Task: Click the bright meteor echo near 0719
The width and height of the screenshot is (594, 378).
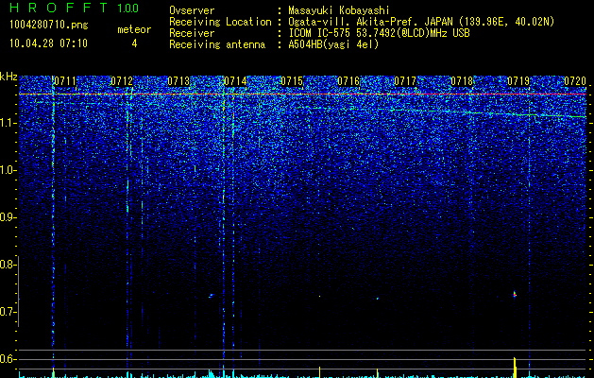Action: pos(515,294)
